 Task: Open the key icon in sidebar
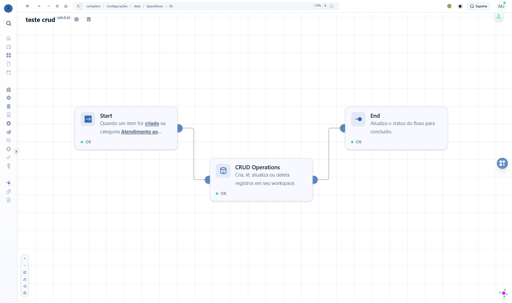[x=9, y=166]
